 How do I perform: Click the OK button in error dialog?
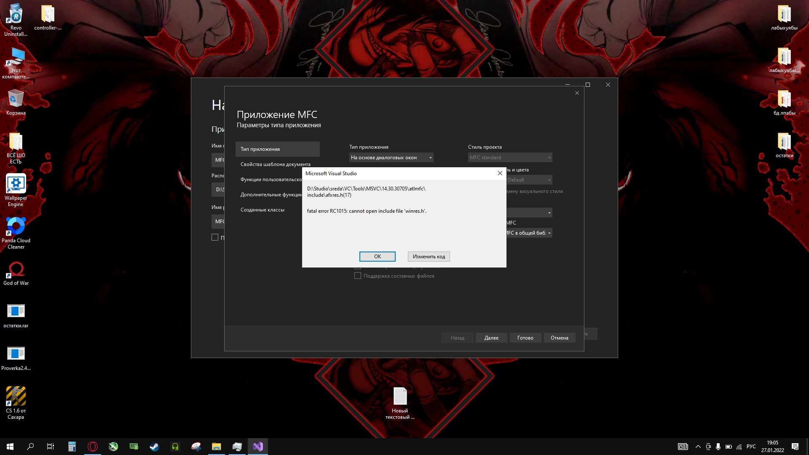tap(377, 256)
